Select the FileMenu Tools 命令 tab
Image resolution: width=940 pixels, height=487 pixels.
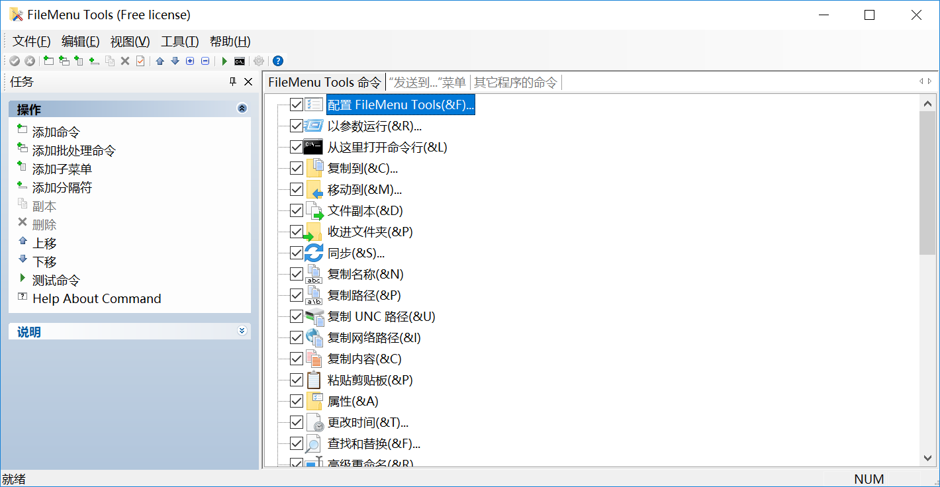coord(324,82)
